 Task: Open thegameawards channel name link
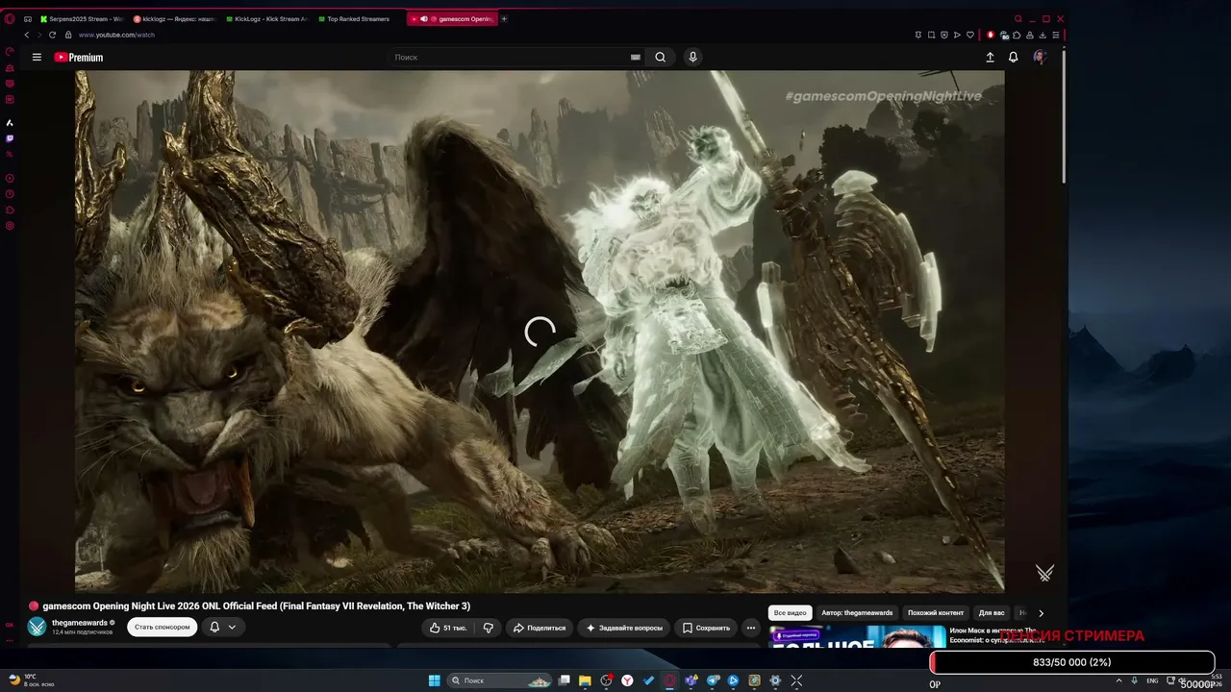pyautogui.click(x=80, y=623)
